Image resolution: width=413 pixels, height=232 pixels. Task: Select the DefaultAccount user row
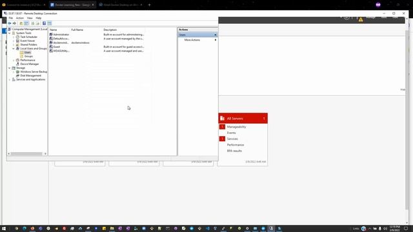pos(96,39)
